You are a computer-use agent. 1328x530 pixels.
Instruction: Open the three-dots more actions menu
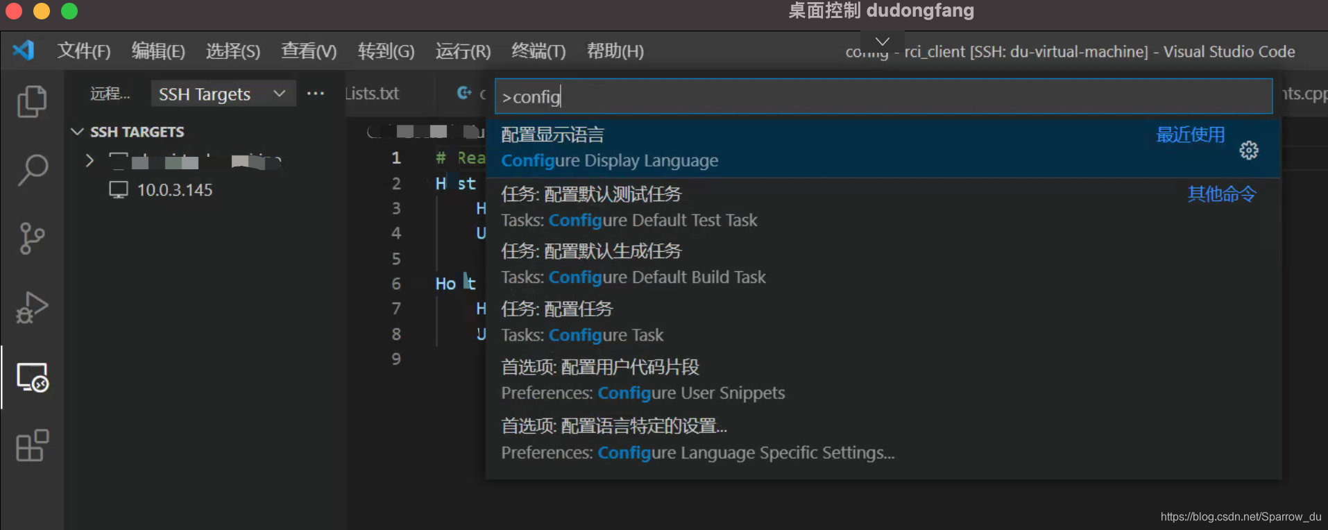point(316,94)
